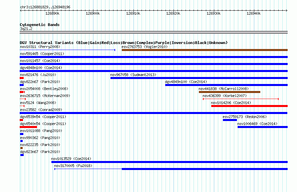This screenshot has width=297, height=192.
Task: Select the dgv8539n54 (Cooper2011) label
Action: pyautogui.click(x=43, y=117)
